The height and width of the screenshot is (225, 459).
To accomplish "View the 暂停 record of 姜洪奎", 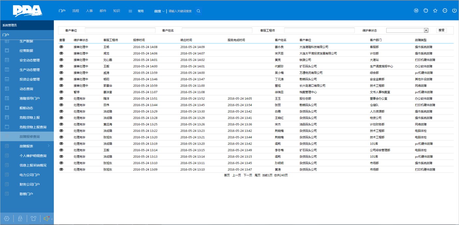I will coord(61,92).
